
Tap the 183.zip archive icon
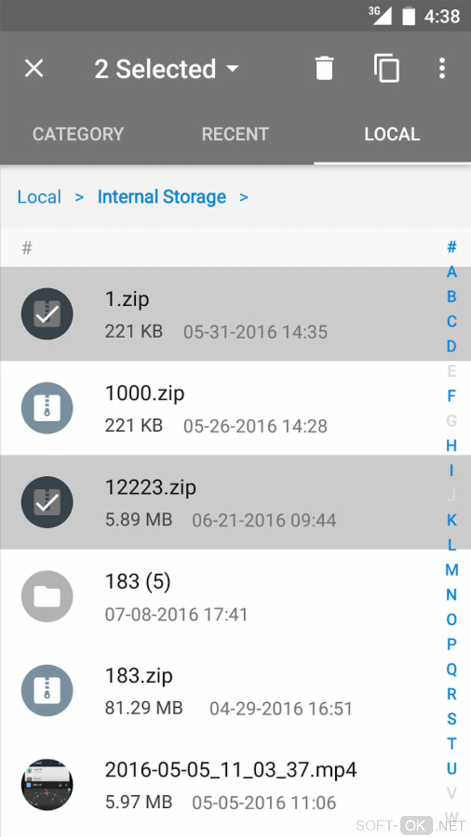point(47,690)
